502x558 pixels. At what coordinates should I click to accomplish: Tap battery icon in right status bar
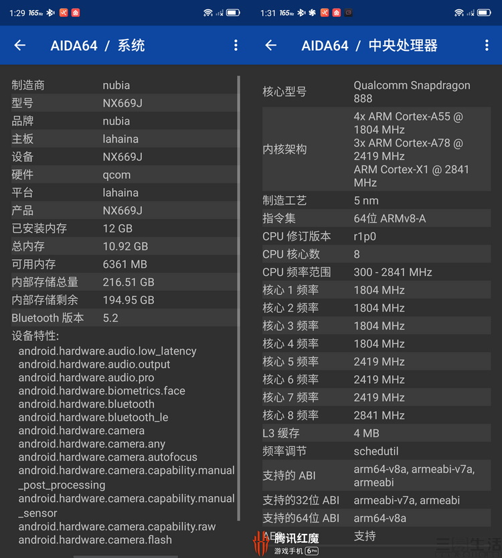(x=484, y=13)
